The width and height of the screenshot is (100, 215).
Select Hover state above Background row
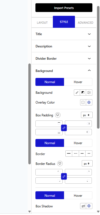[78, 82]
